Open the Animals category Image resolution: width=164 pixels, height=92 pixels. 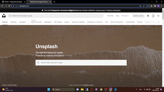click(x=140, y=22)
